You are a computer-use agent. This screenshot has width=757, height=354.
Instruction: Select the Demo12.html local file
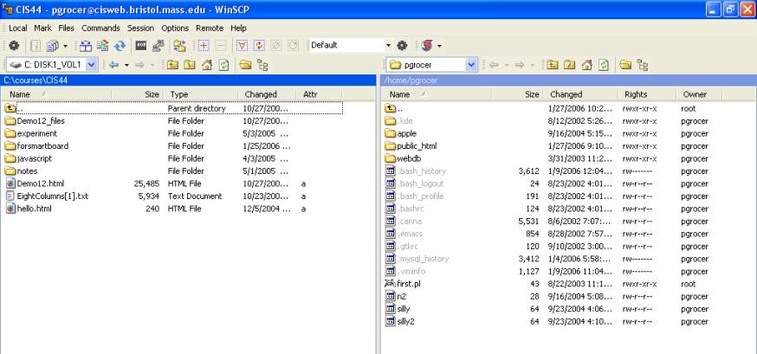pyautogui.click(x=40, y=183)
